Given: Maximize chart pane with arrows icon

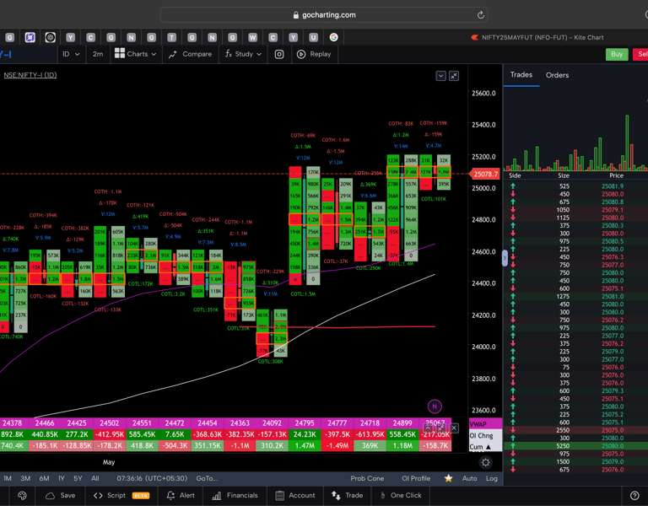Looking at the screenshot, I should coord(454,76).
